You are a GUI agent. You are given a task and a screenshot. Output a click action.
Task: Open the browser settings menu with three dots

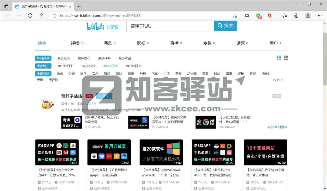pyautogui.click(x=319, y=15)
